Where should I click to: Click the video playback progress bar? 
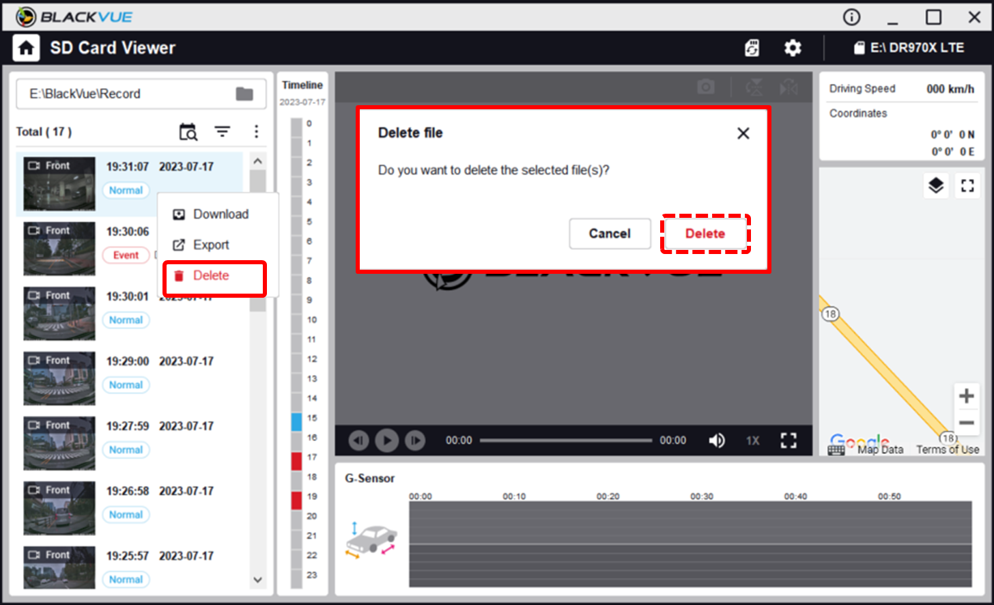click(566, 440)
